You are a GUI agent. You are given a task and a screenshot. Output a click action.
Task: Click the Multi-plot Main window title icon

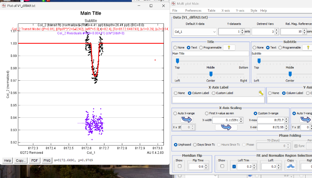173,3
